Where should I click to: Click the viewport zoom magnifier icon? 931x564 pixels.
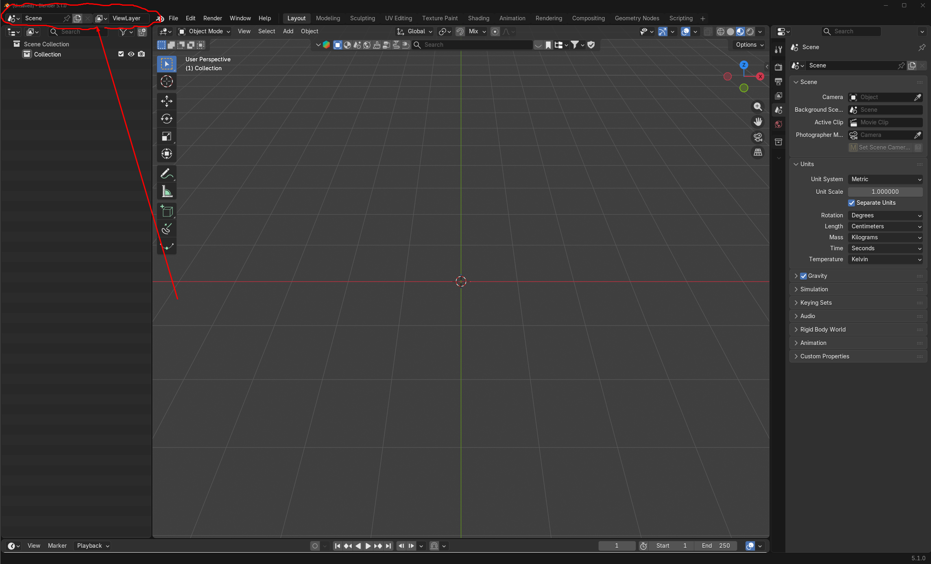pos(758,106)
